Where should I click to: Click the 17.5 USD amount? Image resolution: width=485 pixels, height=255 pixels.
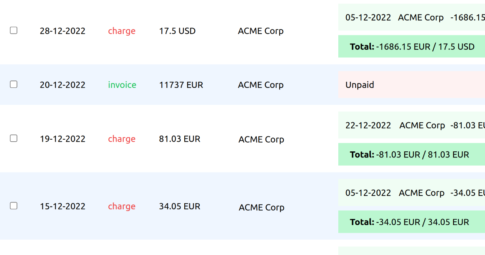[177, 31]
